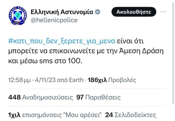Open the three-dot more options menu
Image resolution: width=175 pixels, height=121 pixels.
click(x=163, y=12)
